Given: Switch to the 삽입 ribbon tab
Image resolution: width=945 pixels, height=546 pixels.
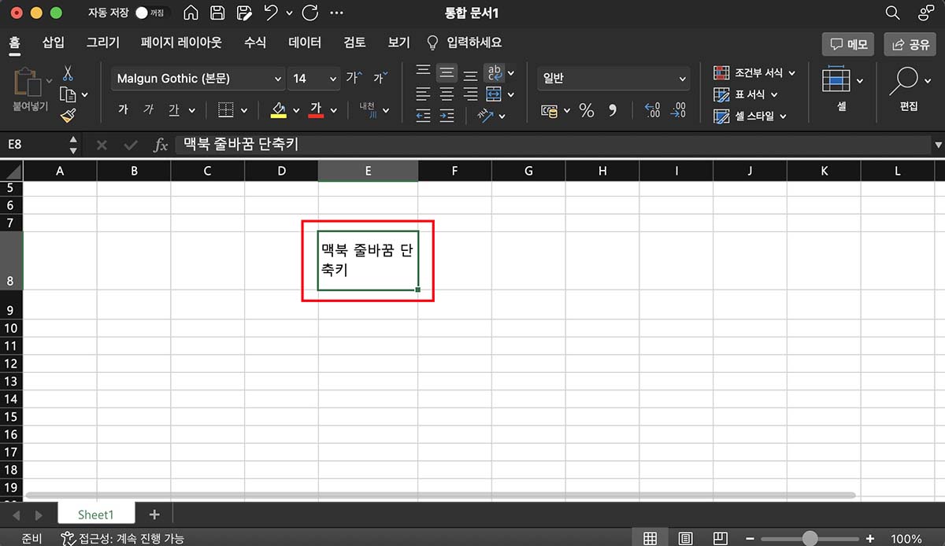Looking at the screenshot, I should (54, 42).
